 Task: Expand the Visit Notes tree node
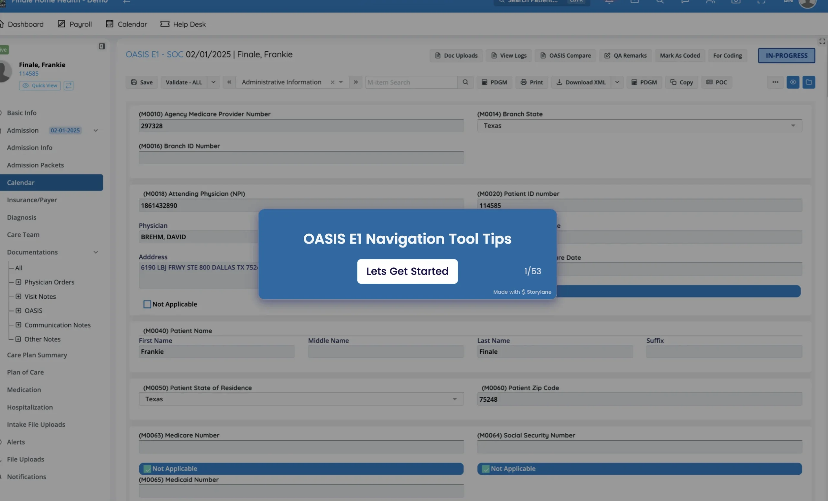click(x=18, y=296)
